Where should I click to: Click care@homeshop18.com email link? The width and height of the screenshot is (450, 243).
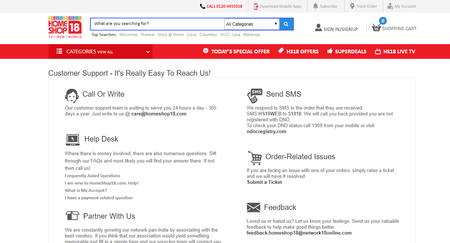click(159, 114)
